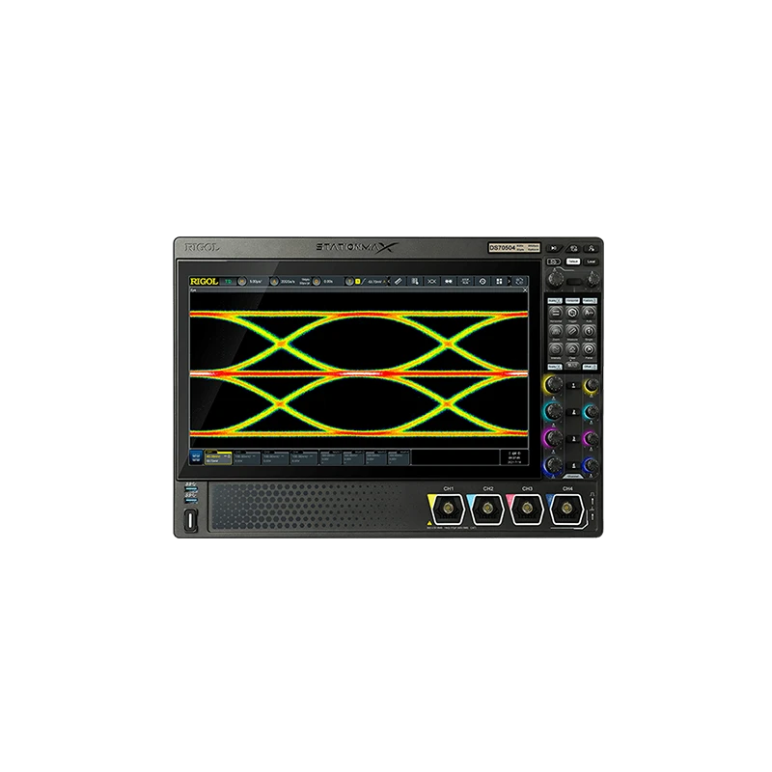The width and height of the screenshot is (772, 772).
Task: Close the eye diagram window with its X button
Action: pos(525,291)
